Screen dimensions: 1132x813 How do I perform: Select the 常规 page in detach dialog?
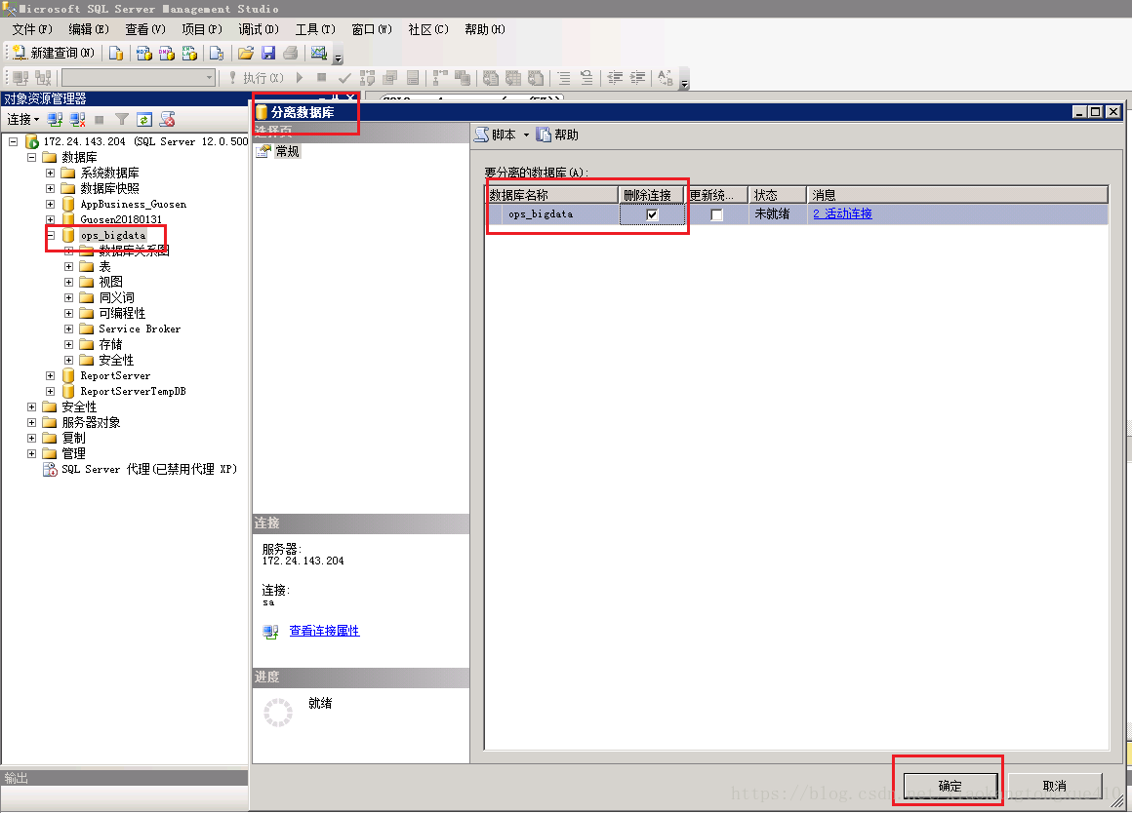pyautogui.click(x=287, y=151)
